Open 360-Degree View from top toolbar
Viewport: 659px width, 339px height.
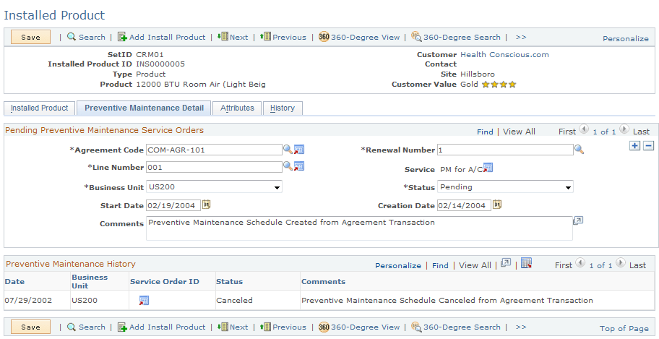point(359,37)
